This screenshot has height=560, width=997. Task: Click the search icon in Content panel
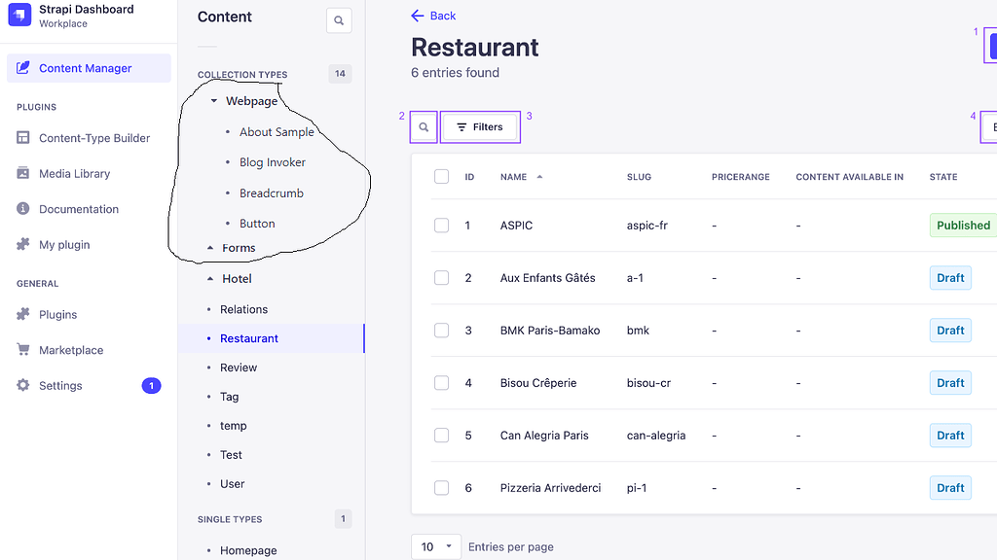(x=339, y=19)
